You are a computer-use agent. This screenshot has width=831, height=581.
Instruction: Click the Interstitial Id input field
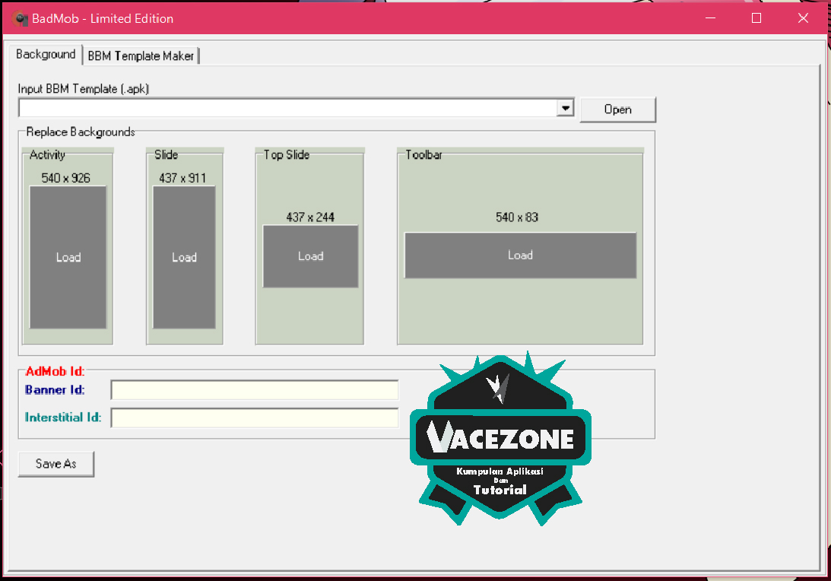(255, 417)
